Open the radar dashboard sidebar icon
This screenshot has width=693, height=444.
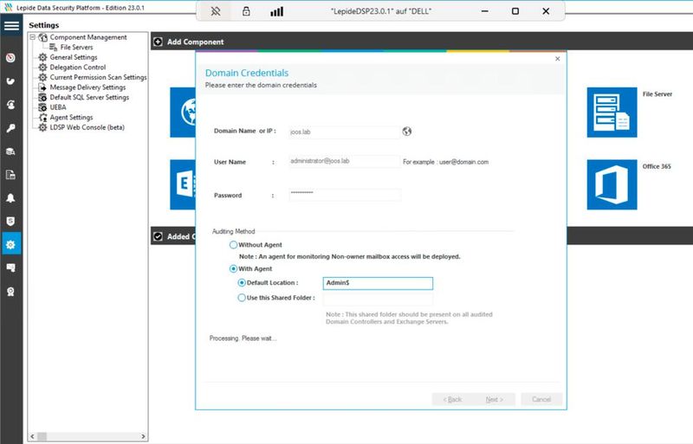tap(10, 58)
